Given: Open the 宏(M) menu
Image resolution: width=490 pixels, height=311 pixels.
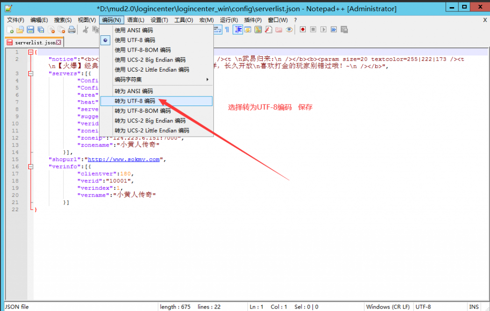Looking at the screenshot, I should tap(207, 20).
